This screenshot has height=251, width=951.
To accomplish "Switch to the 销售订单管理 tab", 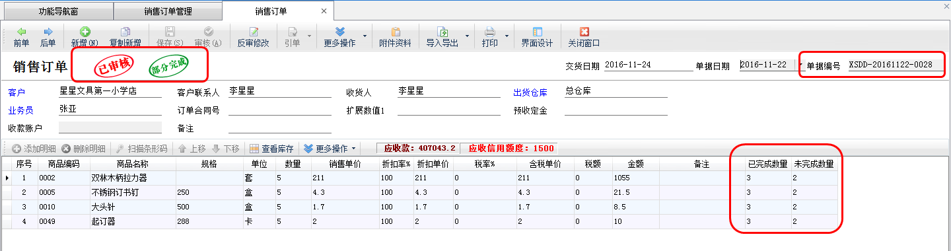I will (x=168, y=11).
